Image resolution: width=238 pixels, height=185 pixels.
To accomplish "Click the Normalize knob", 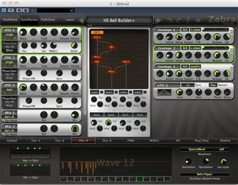I will (188, 161).
